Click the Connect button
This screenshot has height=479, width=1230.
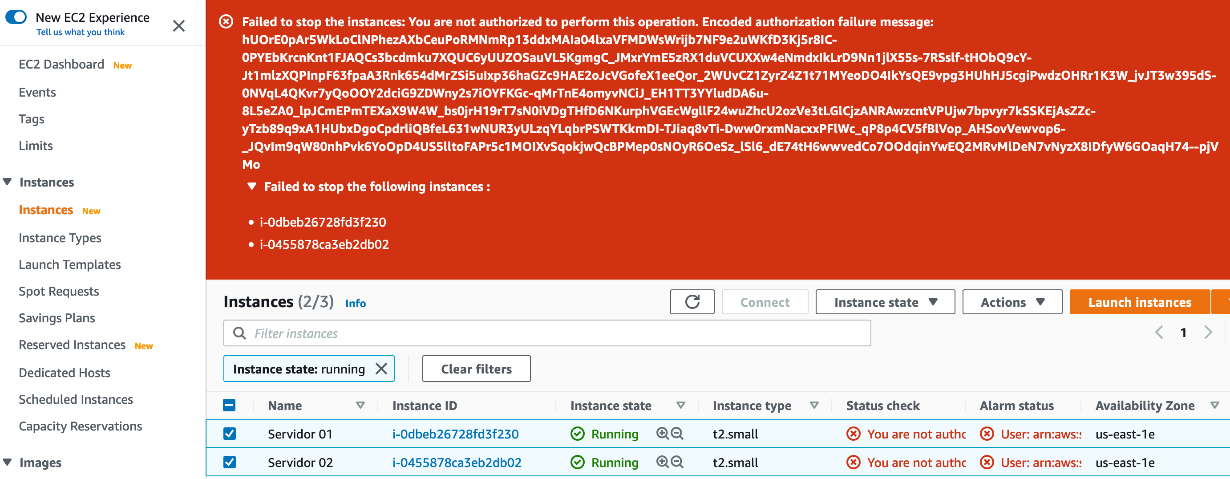(765, 302)
